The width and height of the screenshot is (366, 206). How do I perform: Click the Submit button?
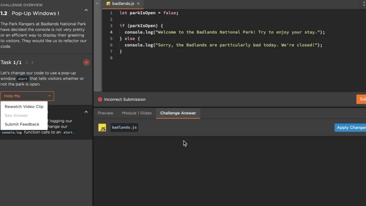(361, 99)
